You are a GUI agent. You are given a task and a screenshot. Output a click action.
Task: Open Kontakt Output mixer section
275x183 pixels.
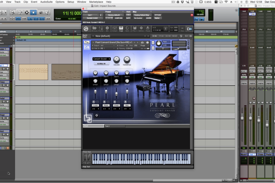tap(114, 29)
